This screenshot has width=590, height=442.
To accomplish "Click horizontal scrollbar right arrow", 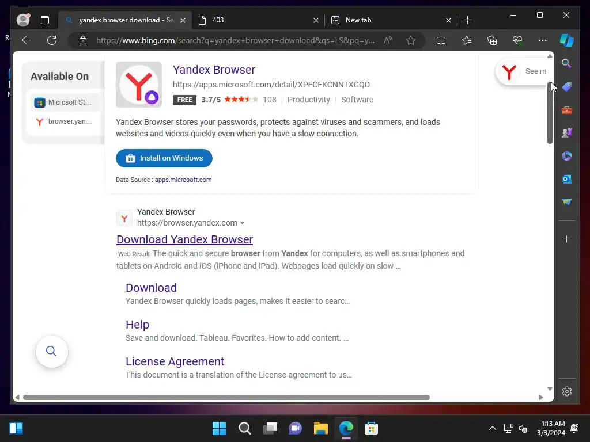I will click(541, 397).
